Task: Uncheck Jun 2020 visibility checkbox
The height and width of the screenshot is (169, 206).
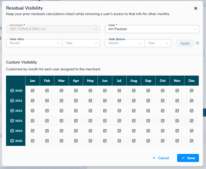Action: [105, 91]
